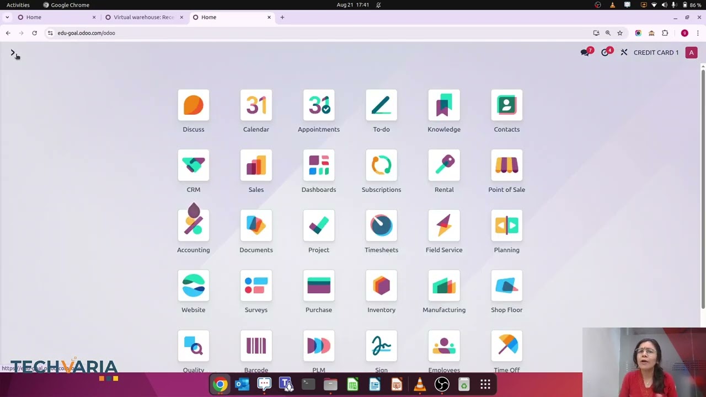Open the user avatar menu

click(x=691, y=52)
